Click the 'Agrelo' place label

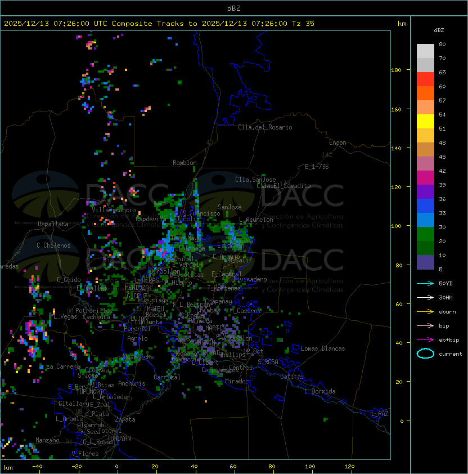(137, 338)
